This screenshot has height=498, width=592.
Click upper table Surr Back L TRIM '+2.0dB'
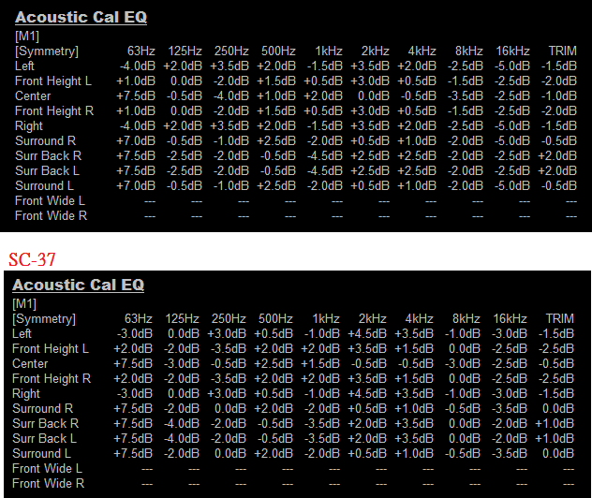pyautogui.click(x=557, y=171)
